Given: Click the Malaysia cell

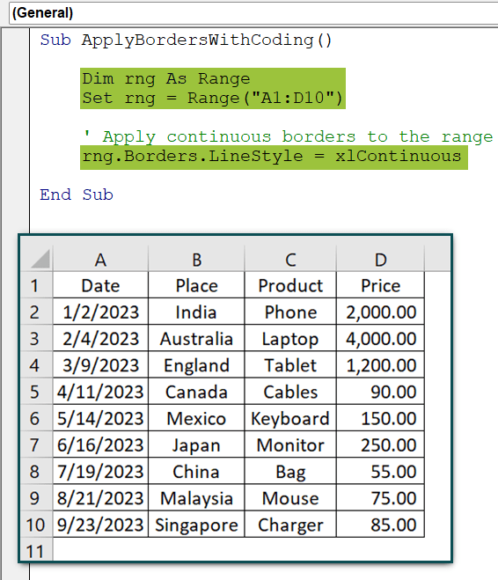Looking at the screenshot, I should (196, 498).
